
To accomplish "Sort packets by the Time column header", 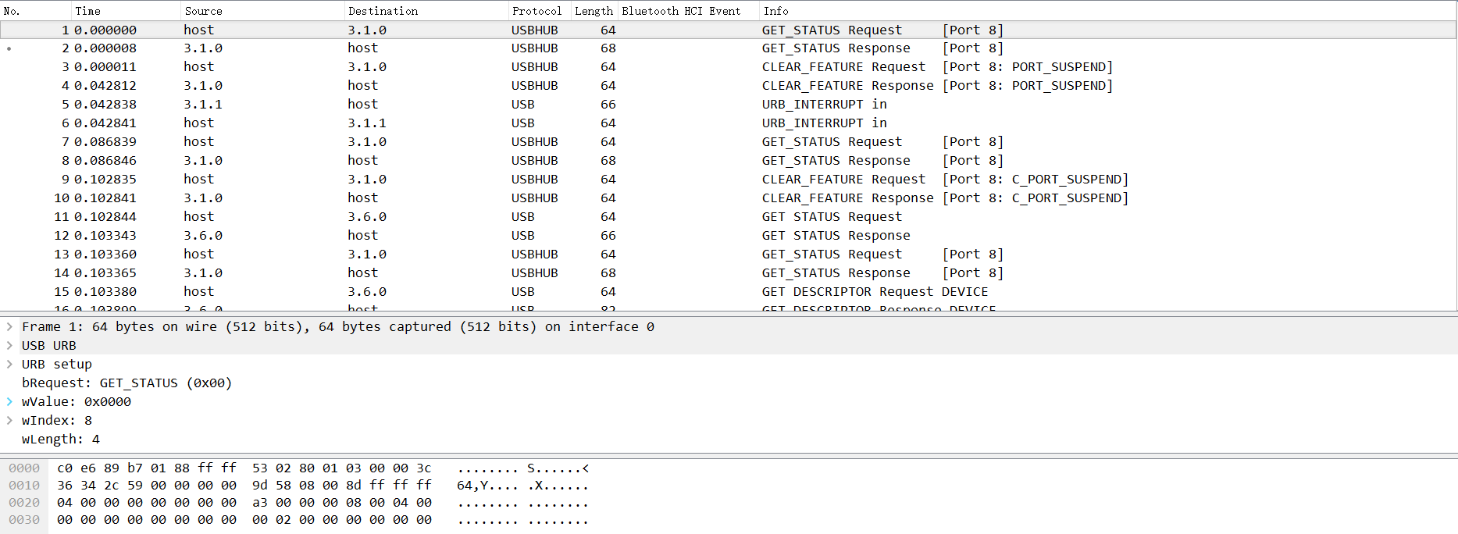I will 87,11.
